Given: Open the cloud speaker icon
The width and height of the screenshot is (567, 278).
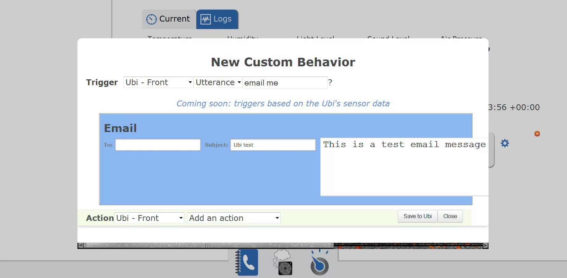Looking at the screenshot, I should pyautogui.click(x=283, y=262).
